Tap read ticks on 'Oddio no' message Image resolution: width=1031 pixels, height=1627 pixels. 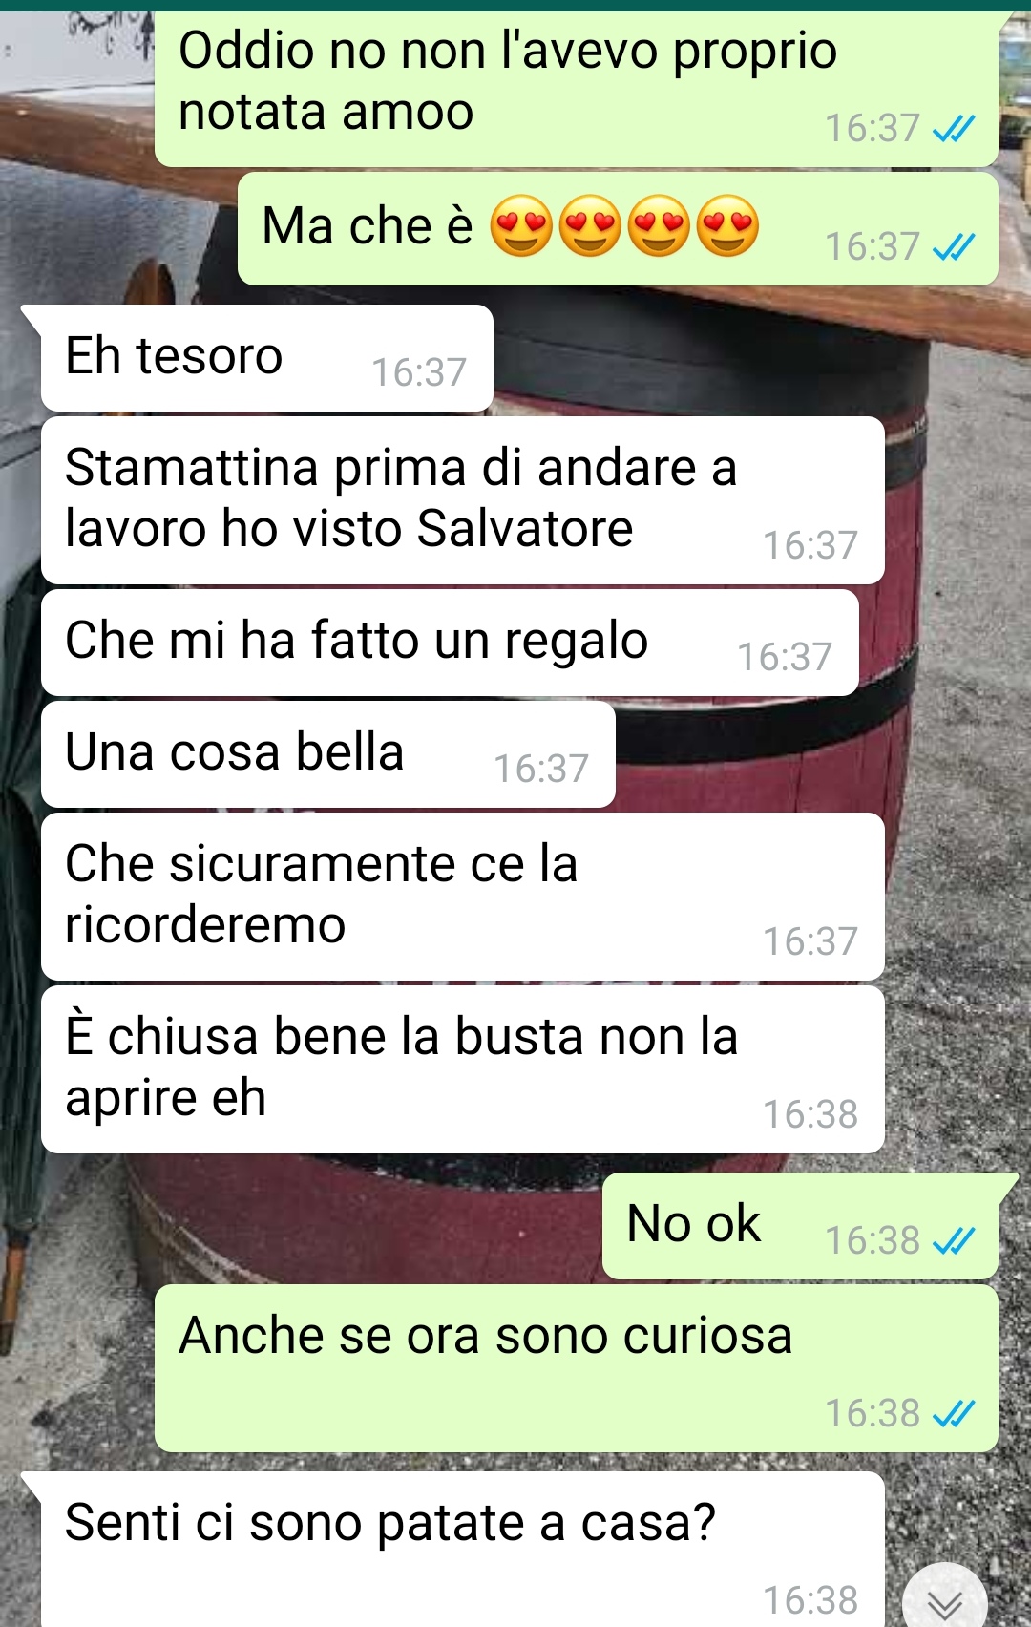[x=954, y=128]
